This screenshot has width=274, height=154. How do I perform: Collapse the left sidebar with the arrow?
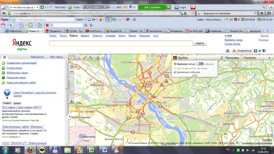70,117
